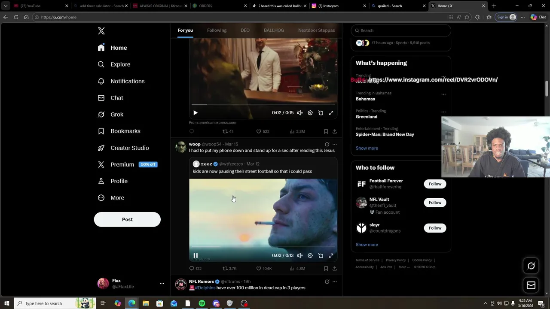
Task: Follow slayr account
Action: click(435, 228)
